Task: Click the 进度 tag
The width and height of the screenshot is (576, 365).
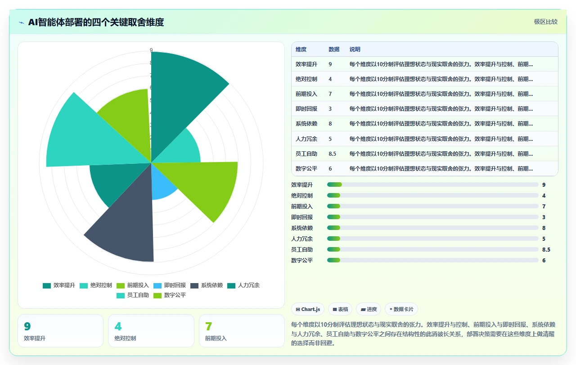Action: click(x=369, y=309)
